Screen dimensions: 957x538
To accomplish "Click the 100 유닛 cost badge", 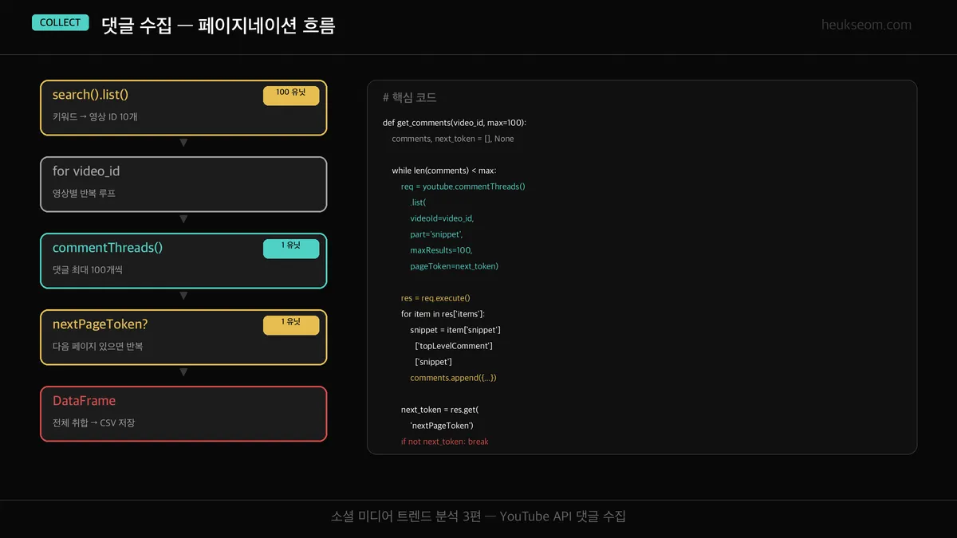I will [291, 95].
